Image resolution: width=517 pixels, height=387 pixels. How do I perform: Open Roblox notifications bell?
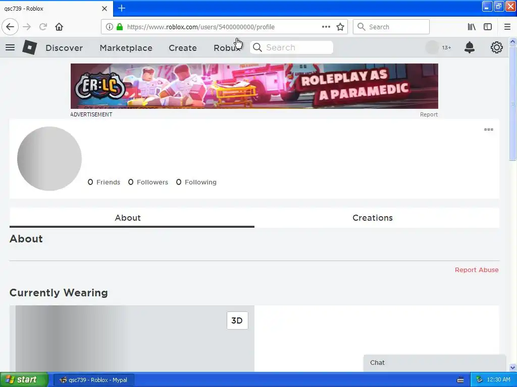tap(469, 48)
